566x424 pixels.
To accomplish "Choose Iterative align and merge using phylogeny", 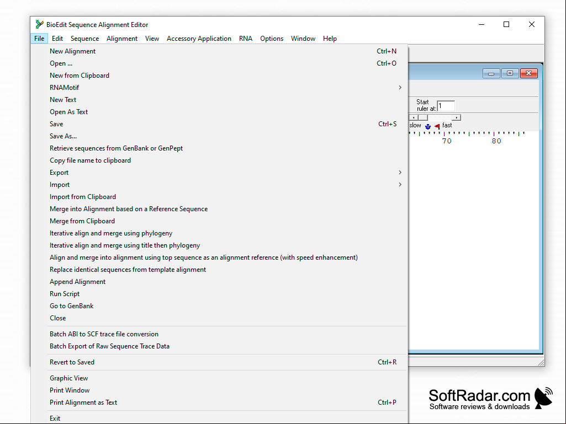I will point(219,233).
